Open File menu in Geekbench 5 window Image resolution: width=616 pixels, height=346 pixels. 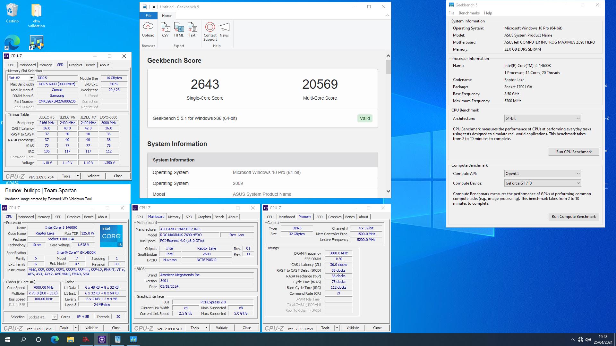[x=451, y=13]
